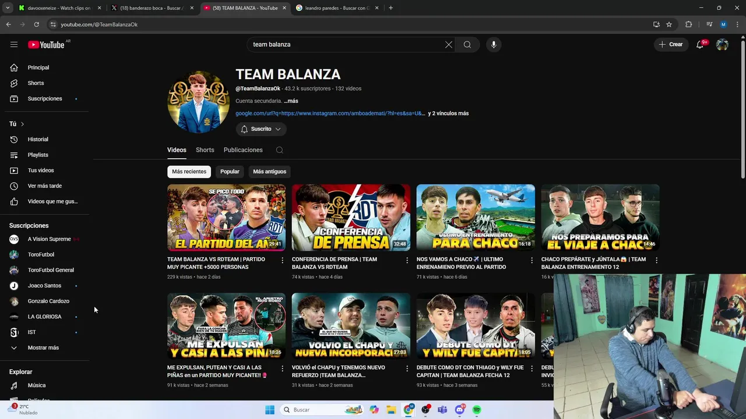Go back with the browser back arrow
The image size is (746, 419).
point(8,24)
